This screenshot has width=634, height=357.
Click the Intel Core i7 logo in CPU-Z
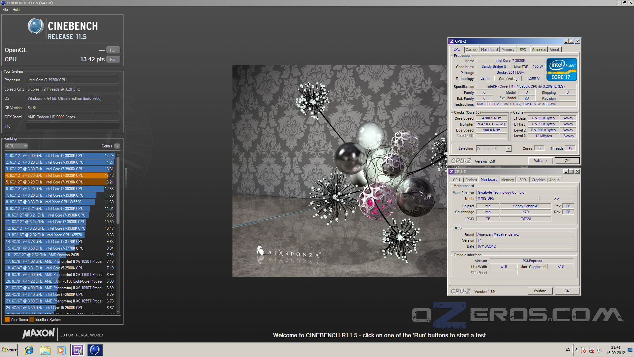(x=561, y=69)
